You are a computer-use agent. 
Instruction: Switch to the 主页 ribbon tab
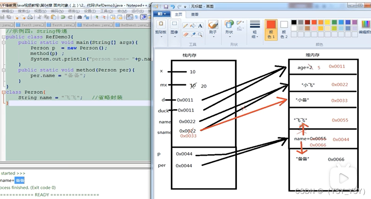179,14
